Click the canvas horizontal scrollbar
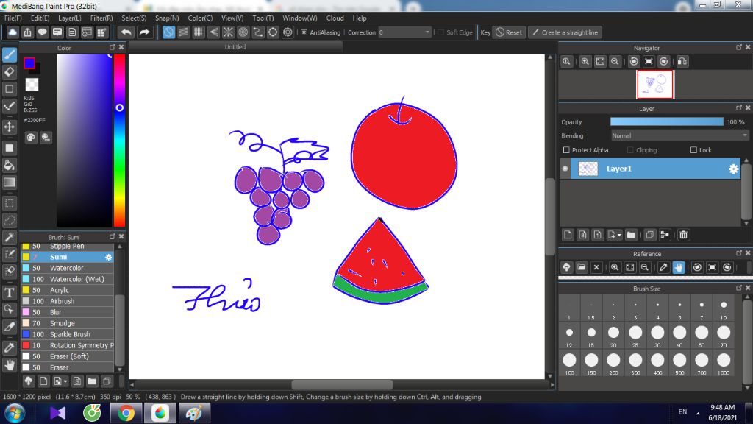The image size is (753, 424). (x=343, y=384)
